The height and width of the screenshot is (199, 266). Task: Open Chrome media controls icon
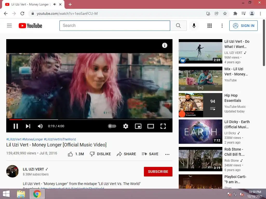coord(243,13)
